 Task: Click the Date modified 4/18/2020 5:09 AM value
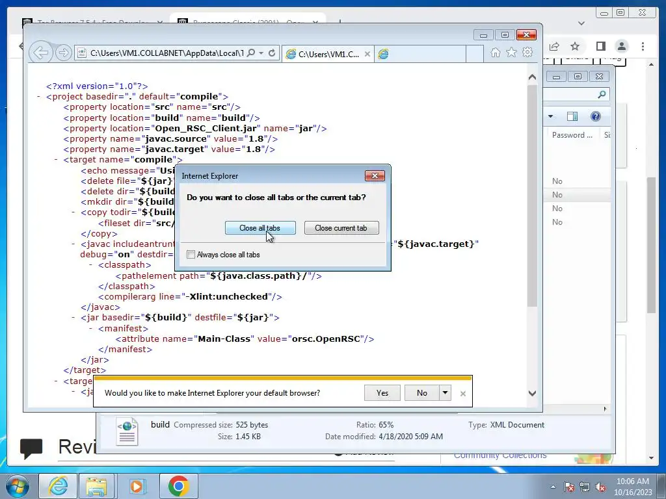pyautogui.click(x=411, y=436)
